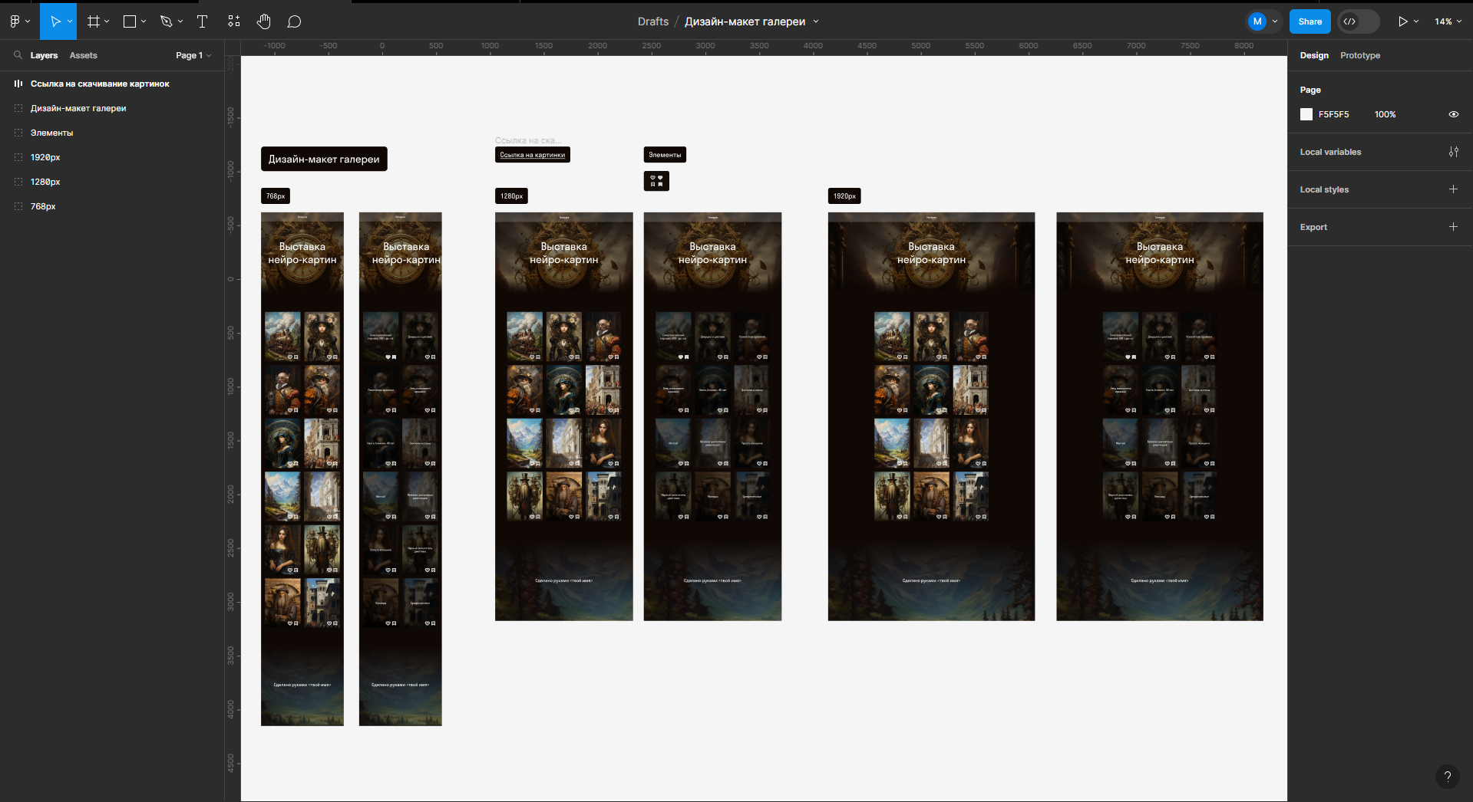Click the Ссылка на картинки link on canvas
The height and width of the screenshot is (802, 1473).
tap(533, 155)
